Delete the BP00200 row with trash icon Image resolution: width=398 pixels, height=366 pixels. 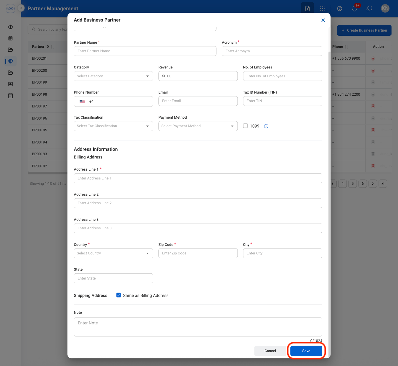tap(373, 71)
